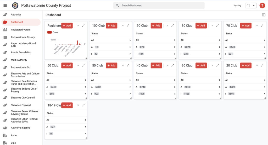Image resolution: width=268 pixels, height=145 pixels.
Task: Open the hamburger navigation menu
Action: click(5, 6)
